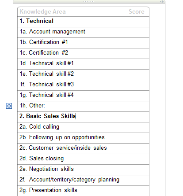183x196 pixels.
Task: Click the 2a. Cold calling cell
Action: 71,127
